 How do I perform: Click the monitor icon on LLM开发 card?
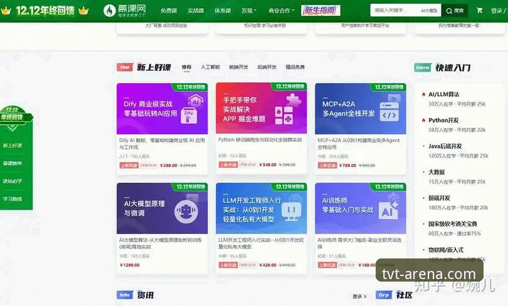[291, 212]
